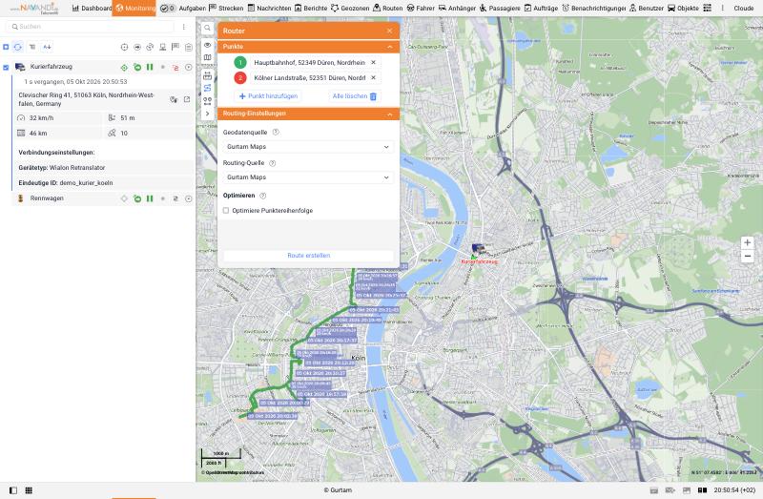Open the unit list options menu
763x499 pixels.
tap(183, 27)
